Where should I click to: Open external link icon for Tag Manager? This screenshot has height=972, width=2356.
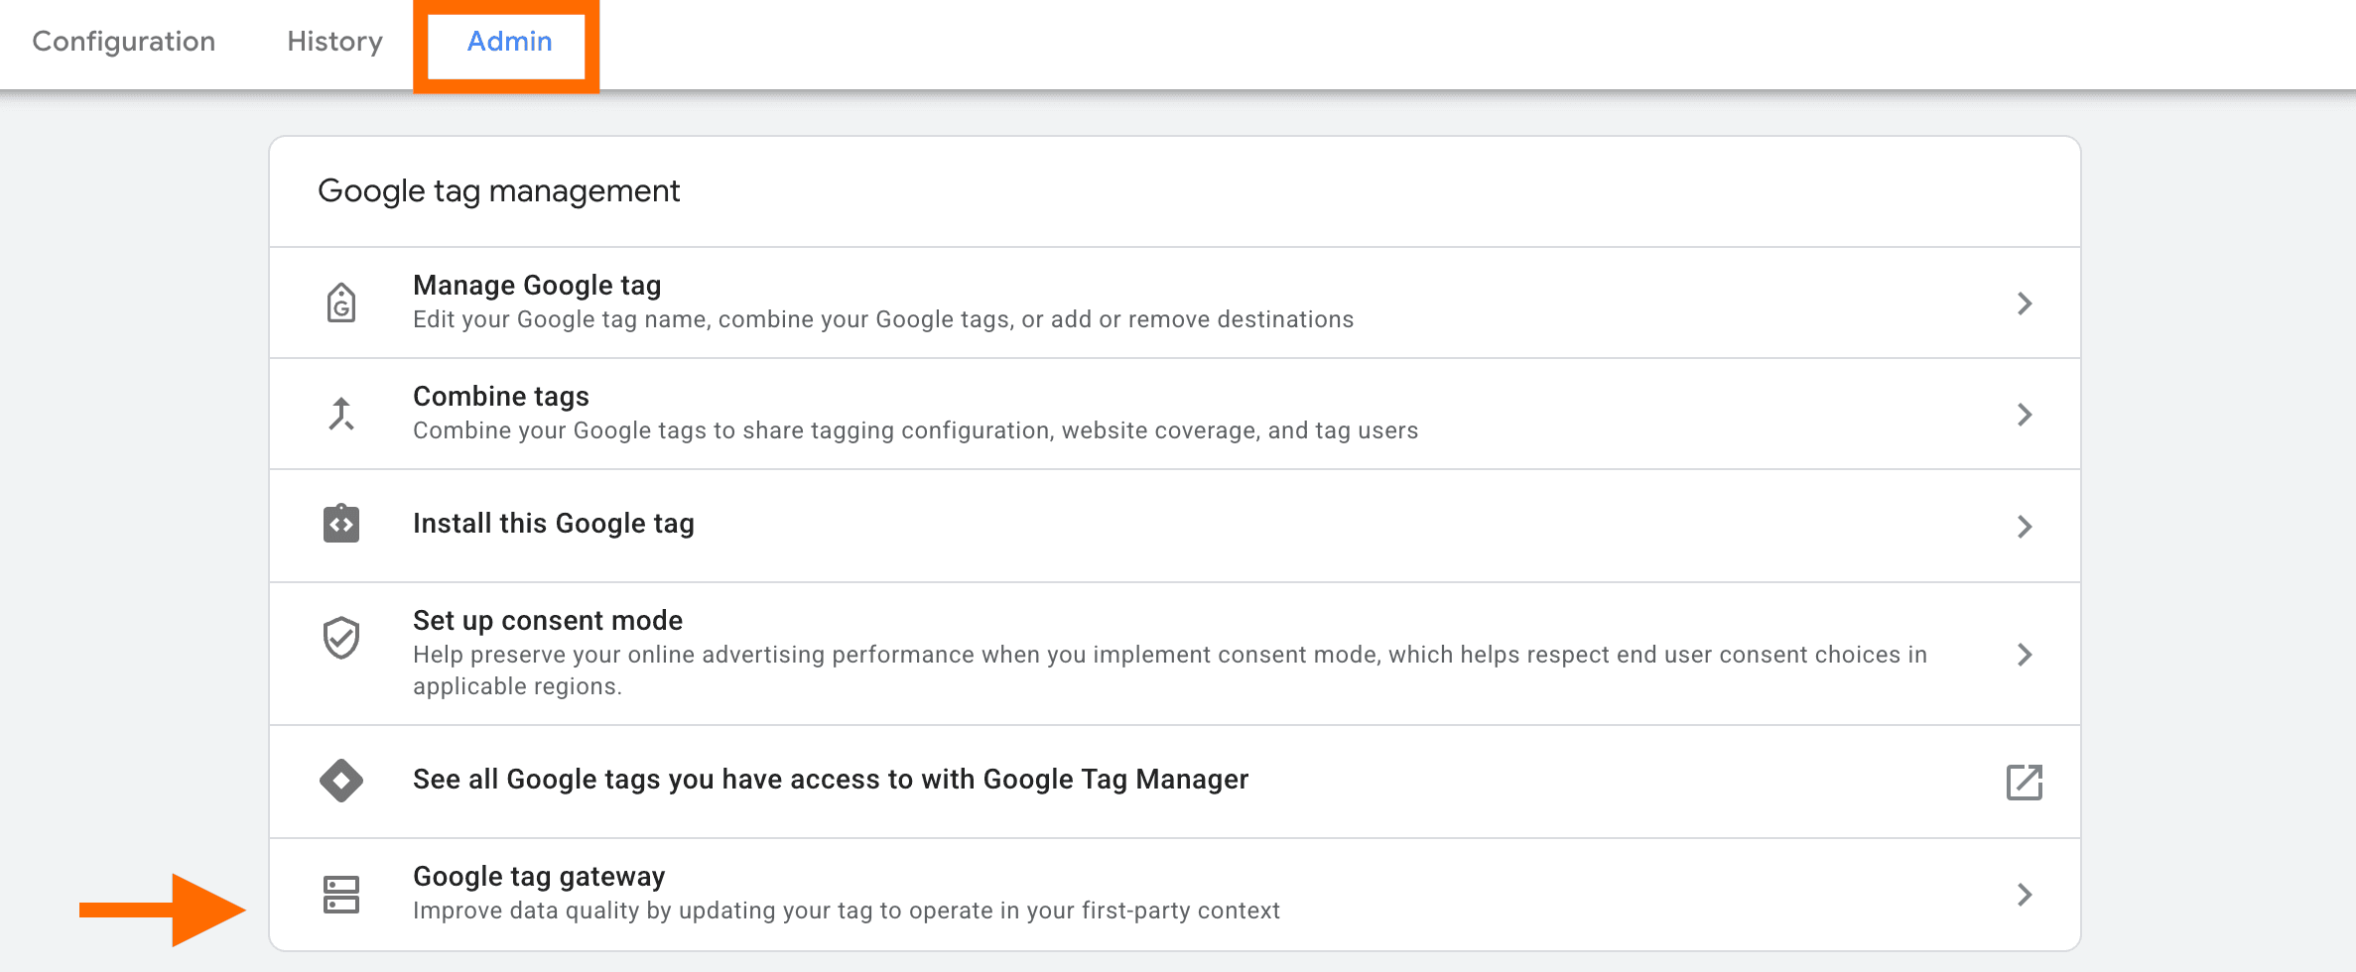click(2025, 782)
